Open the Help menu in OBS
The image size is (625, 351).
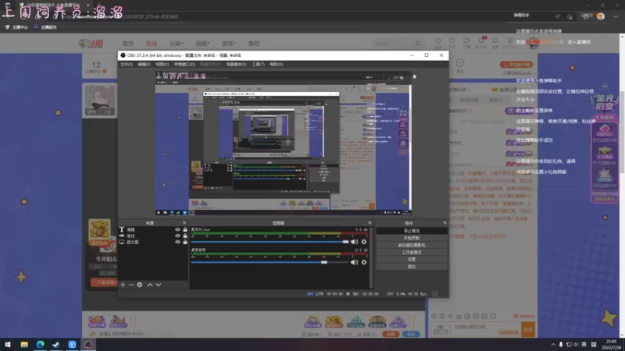coord(277,64)
